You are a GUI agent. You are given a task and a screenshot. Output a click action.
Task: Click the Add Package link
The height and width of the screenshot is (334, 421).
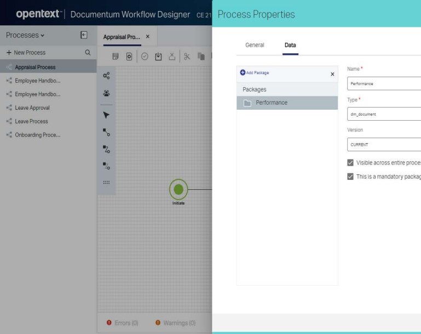255,73
